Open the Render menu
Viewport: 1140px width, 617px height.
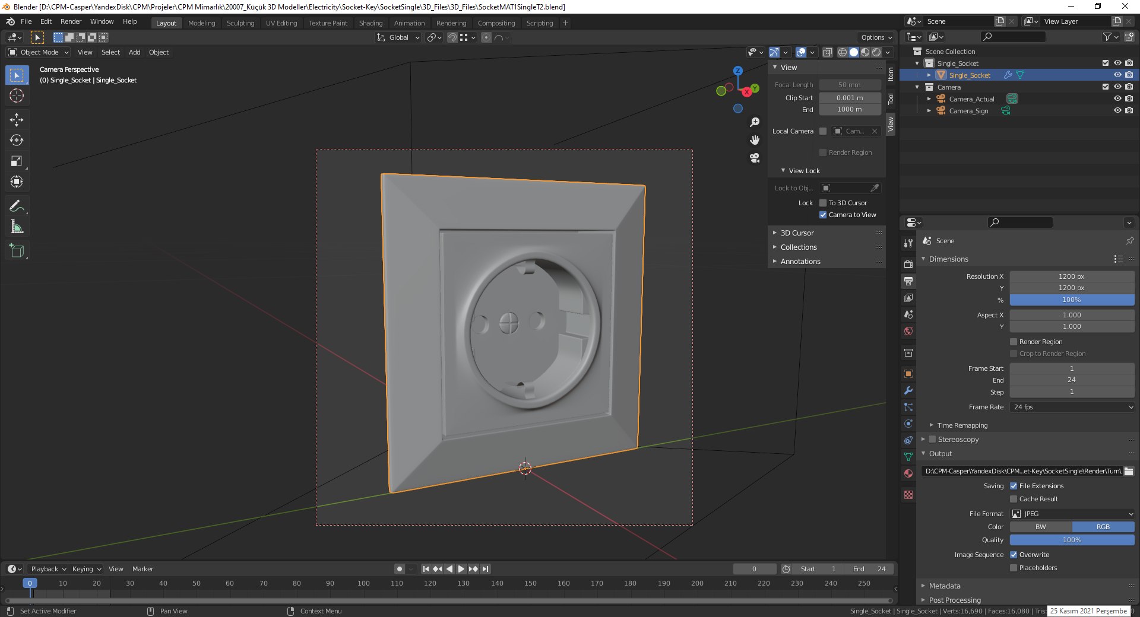[71, 21]
